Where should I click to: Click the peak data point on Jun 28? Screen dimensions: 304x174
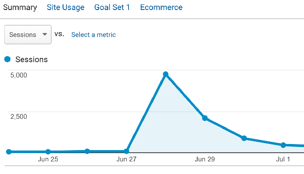coord(165,74)
